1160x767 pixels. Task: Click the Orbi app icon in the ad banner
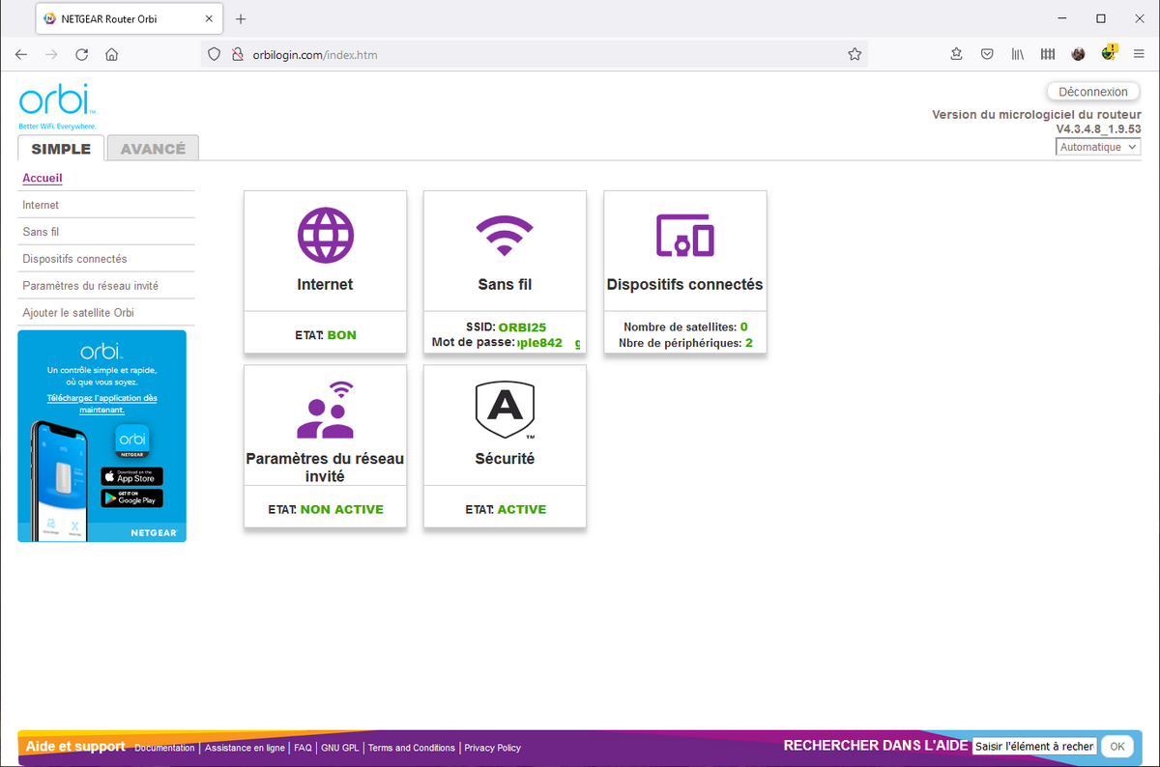131,440
